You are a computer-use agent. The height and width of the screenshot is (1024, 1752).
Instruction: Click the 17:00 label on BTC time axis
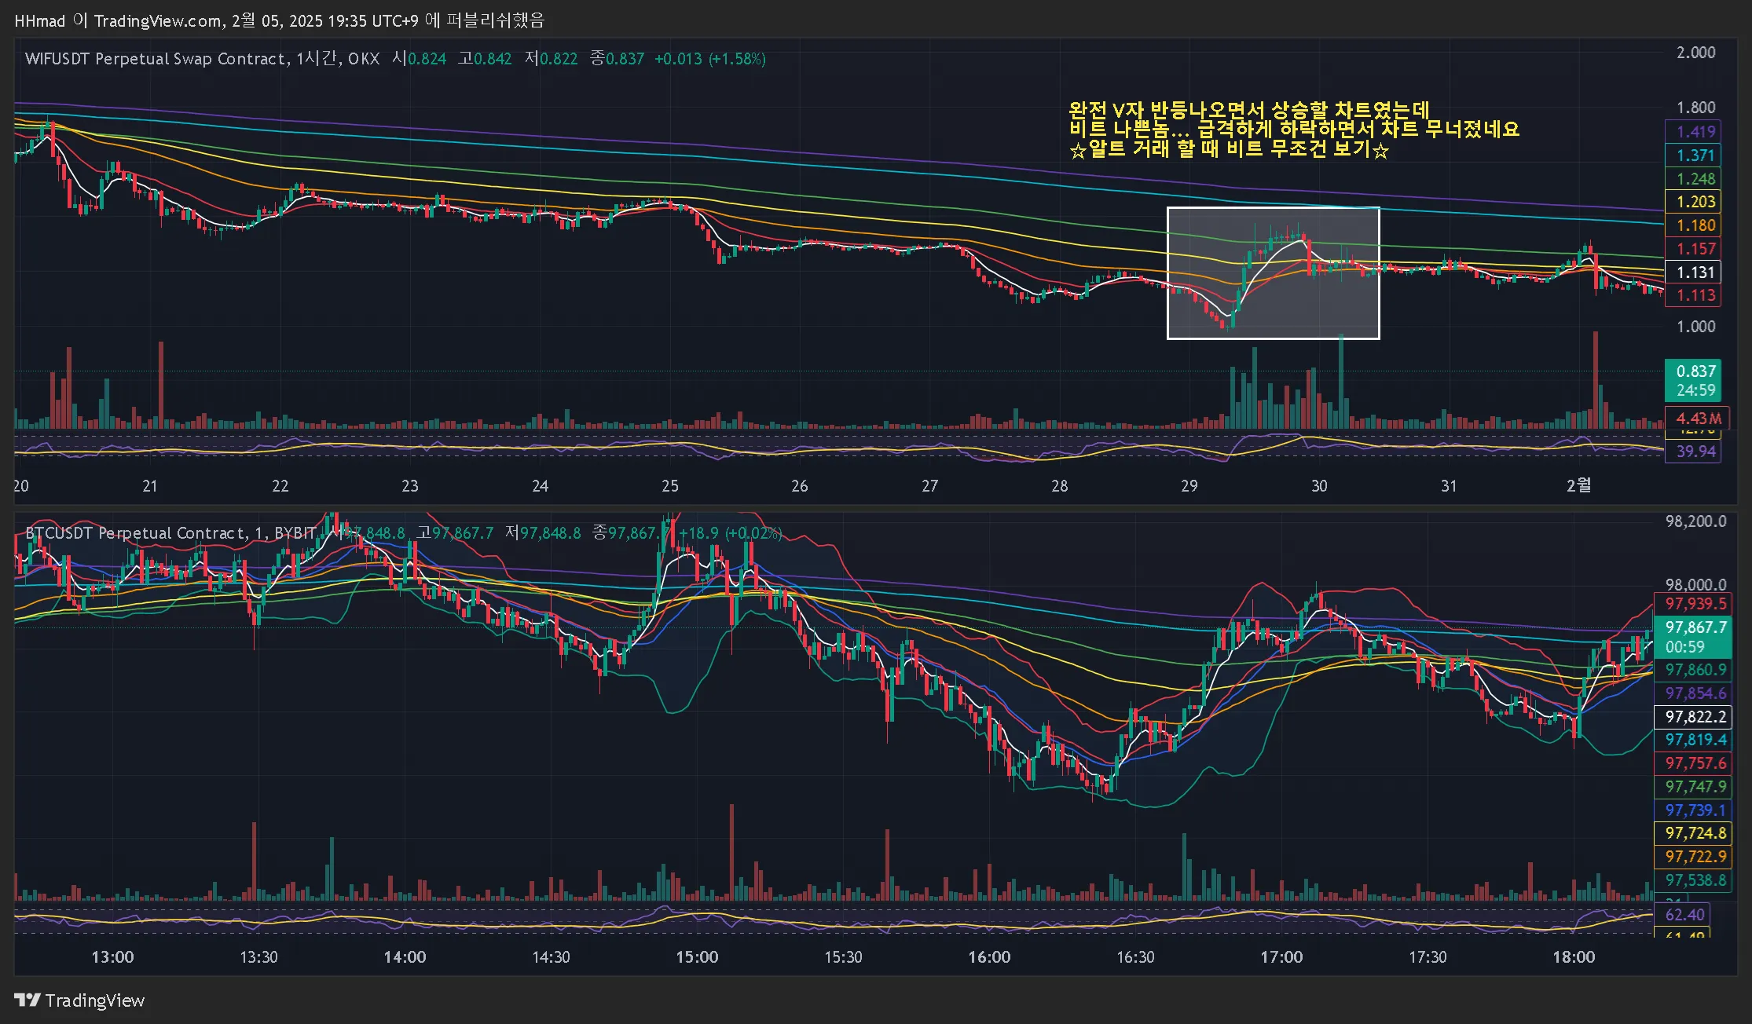point(1281,957)
